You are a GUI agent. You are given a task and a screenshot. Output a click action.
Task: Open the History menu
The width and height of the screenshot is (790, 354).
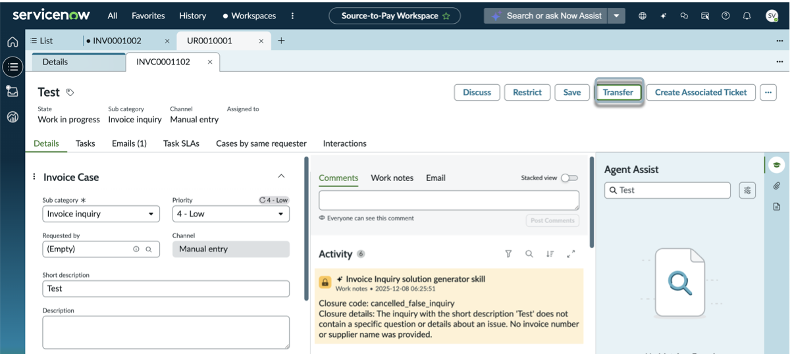pyautogui.click(x=193, y=16)
